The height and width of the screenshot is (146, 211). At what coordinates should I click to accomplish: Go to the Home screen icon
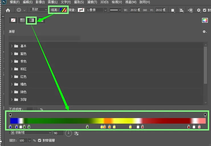pyautogui.click(x=8, y=10)
